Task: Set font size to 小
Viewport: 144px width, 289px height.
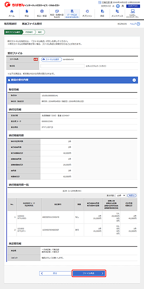Action: pyautogui.click(x=114, y=6)
